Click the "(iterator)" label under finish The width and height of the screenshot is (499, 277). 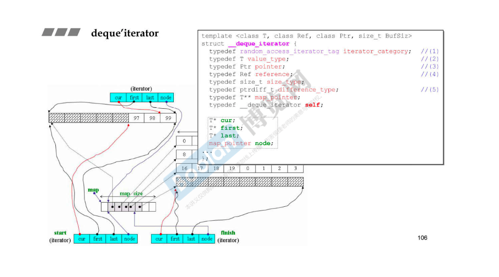[x=228, y=240]
